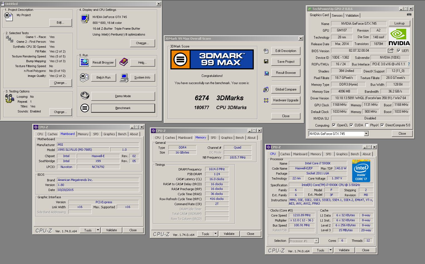Viewport: 425px width, 264px height.
Task: Click the Hardware Upgrade icon
Action: (x=266, y=100)
